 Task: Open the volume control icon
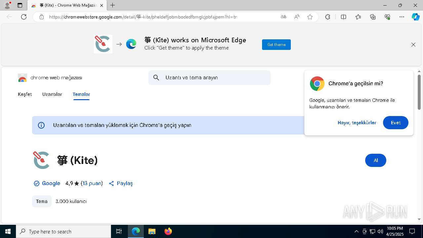[x=380, y=231]
